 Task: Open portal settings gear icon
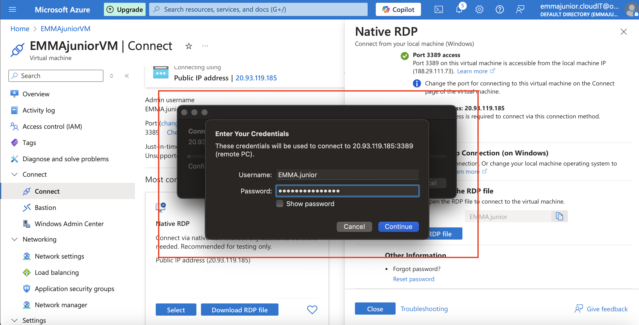click(479, 10)
